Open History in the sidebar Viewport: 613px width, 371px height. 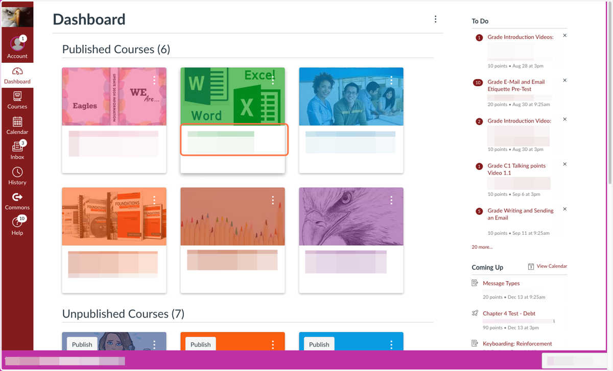click(x=17, y=176)
